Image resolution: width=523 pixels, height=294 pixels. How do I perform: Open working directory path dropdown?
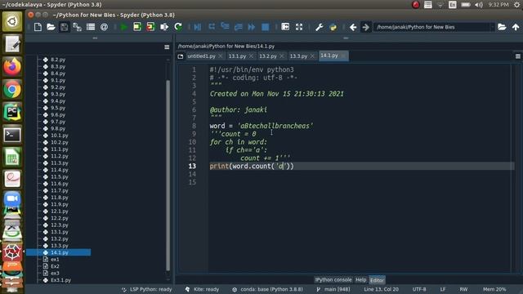[x=492, y=27]
